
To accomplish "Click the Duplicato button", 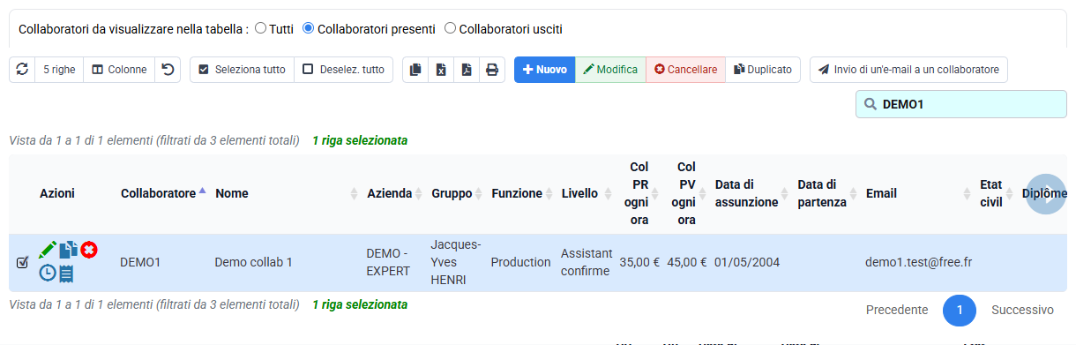I will pos(763,70).
